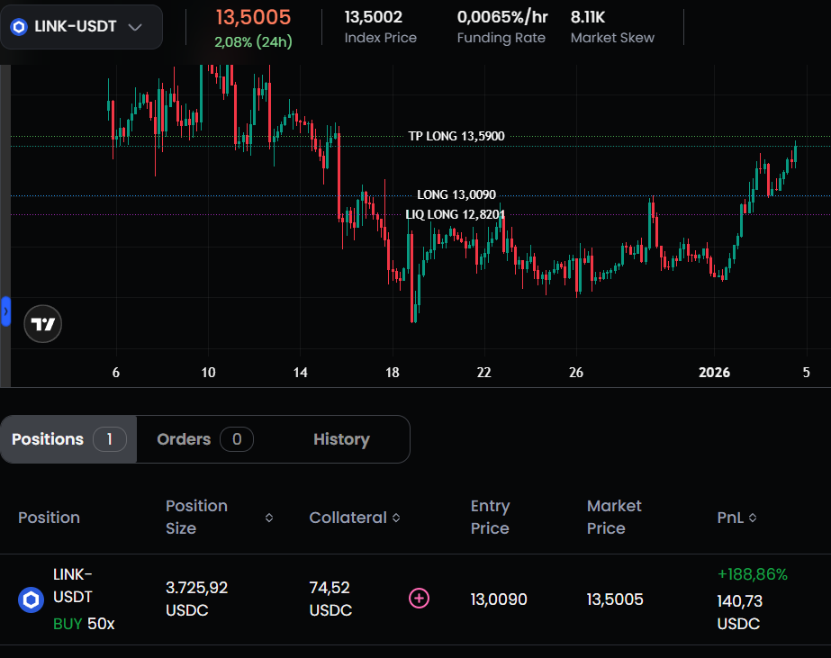The image size is (831, 658).
Task: Click the Orders count badge showing 0
Action: click(x=237, y=439)
